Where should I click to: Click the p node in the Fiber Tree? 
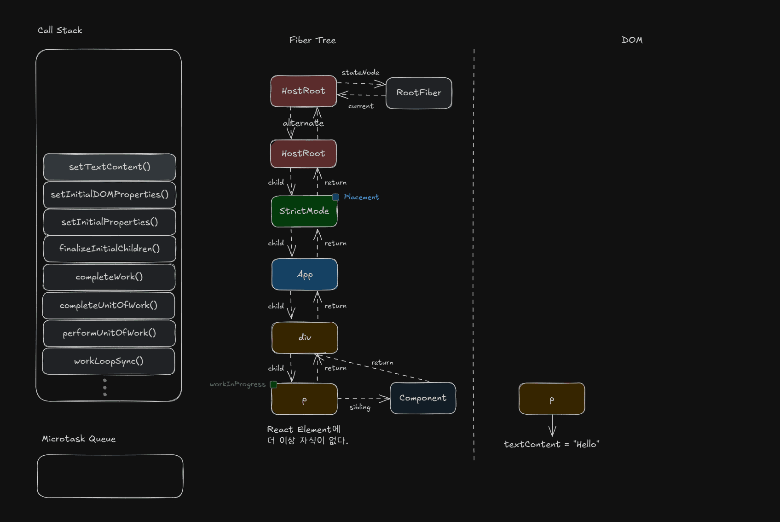(x=304, y=399)
